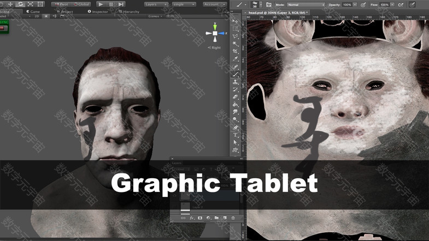Toggle pressure for opacity icon
429x241 pixels.
(x=363, y=5)
